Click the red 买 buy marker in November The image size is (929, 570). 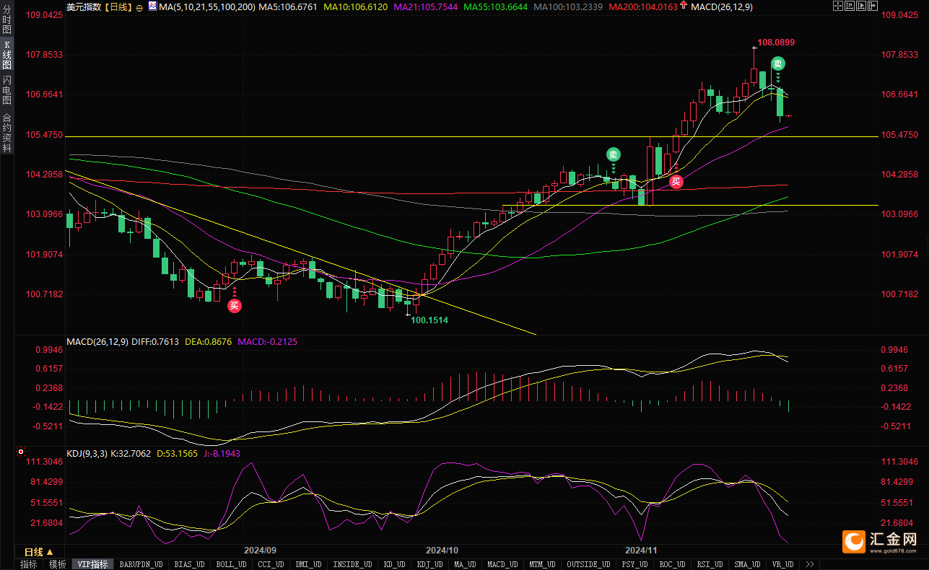click(x=676, y=182)
